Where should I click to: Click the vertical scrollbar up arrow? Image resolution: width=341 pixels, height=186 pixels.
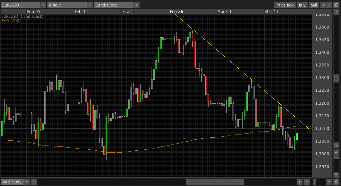pyautogui.click(x=336, y=12)
